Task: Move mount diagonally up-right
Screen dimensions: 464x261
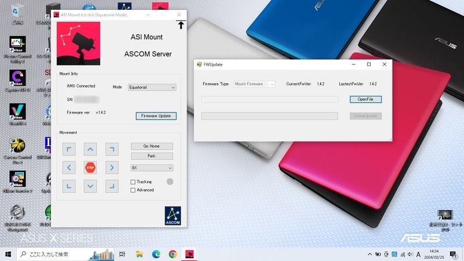Action: 112,150
